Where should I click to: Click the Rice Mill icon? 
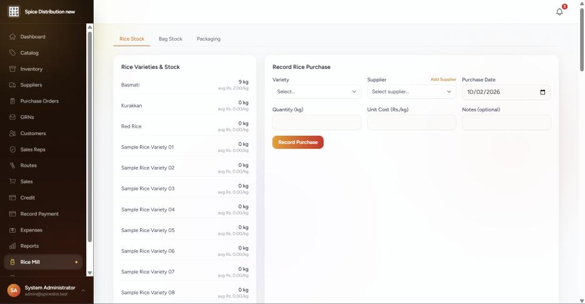[12, 262]
